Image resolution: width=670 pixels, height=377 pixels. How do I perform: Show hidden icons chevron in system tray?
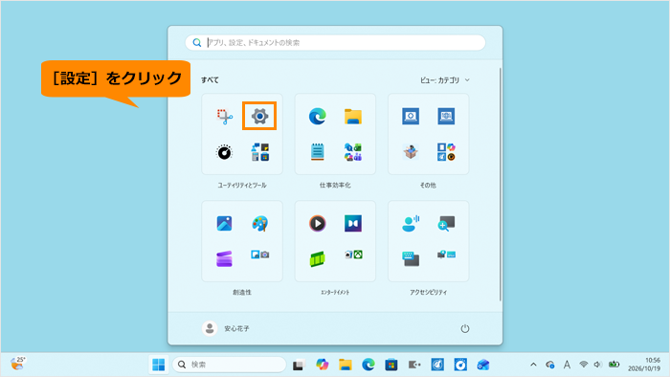pos(533,365)
